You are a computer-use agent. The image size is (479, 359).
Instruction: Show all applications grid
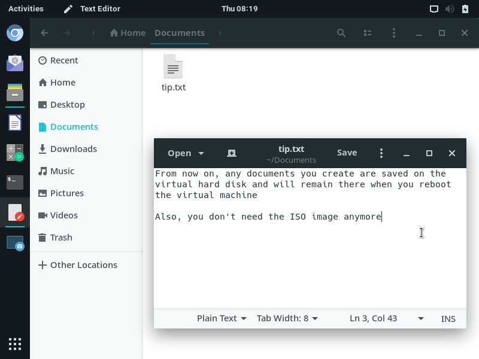(15, 343)
